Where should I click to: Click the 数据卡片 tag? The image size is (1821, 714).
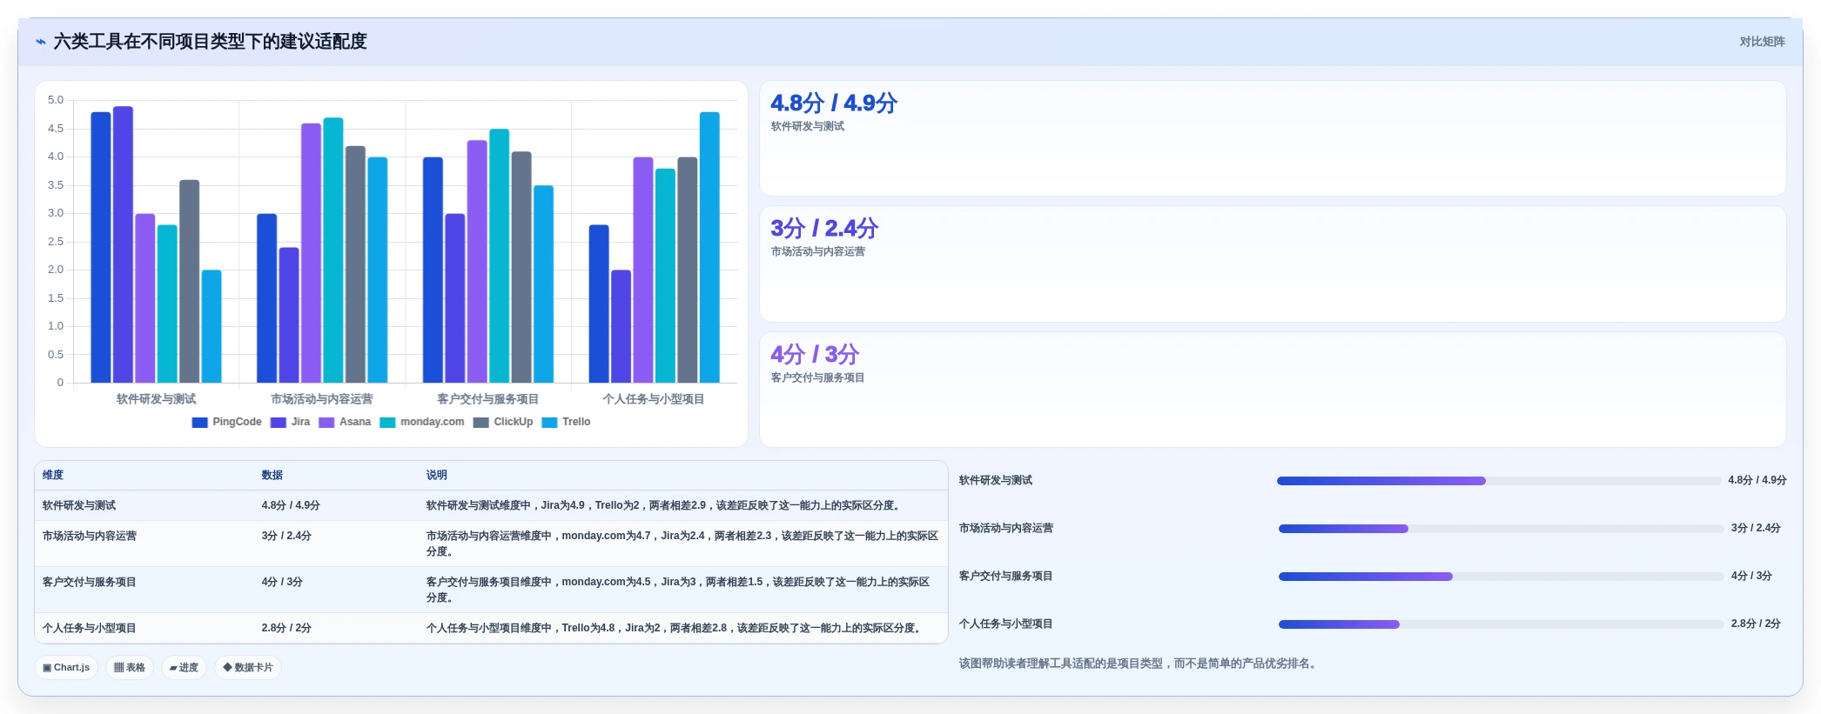tap(248, 668)
